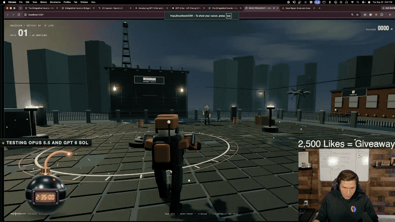
Task: Click the distant enemy figure by fence
Action: [207, 115]
